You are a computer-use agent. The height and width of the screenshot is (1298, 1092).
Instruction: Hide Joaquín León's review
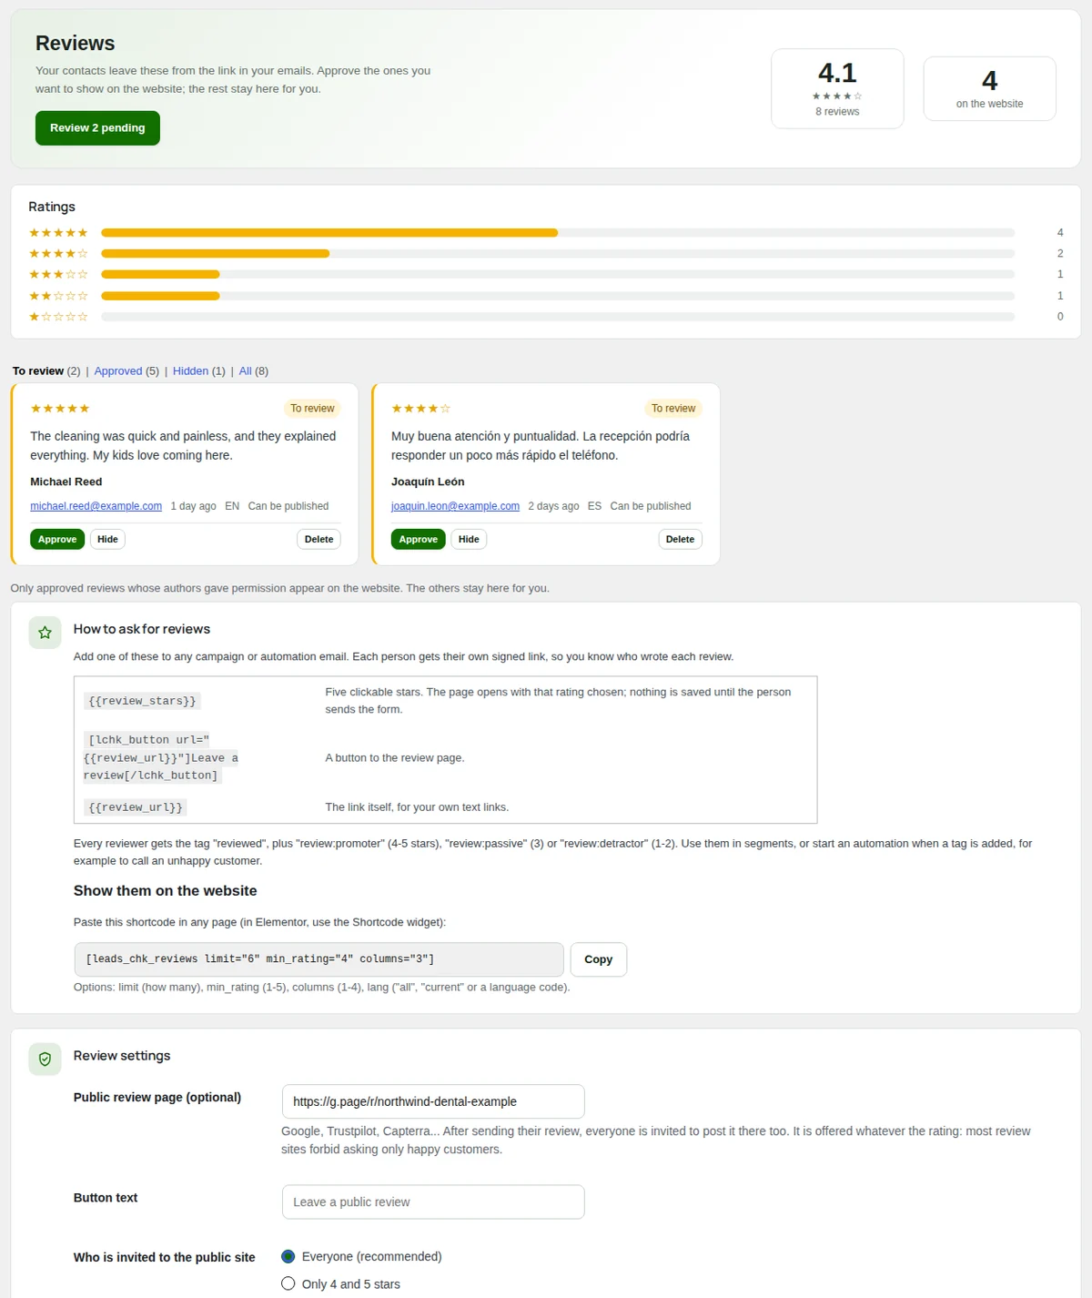tap(469, 540)
